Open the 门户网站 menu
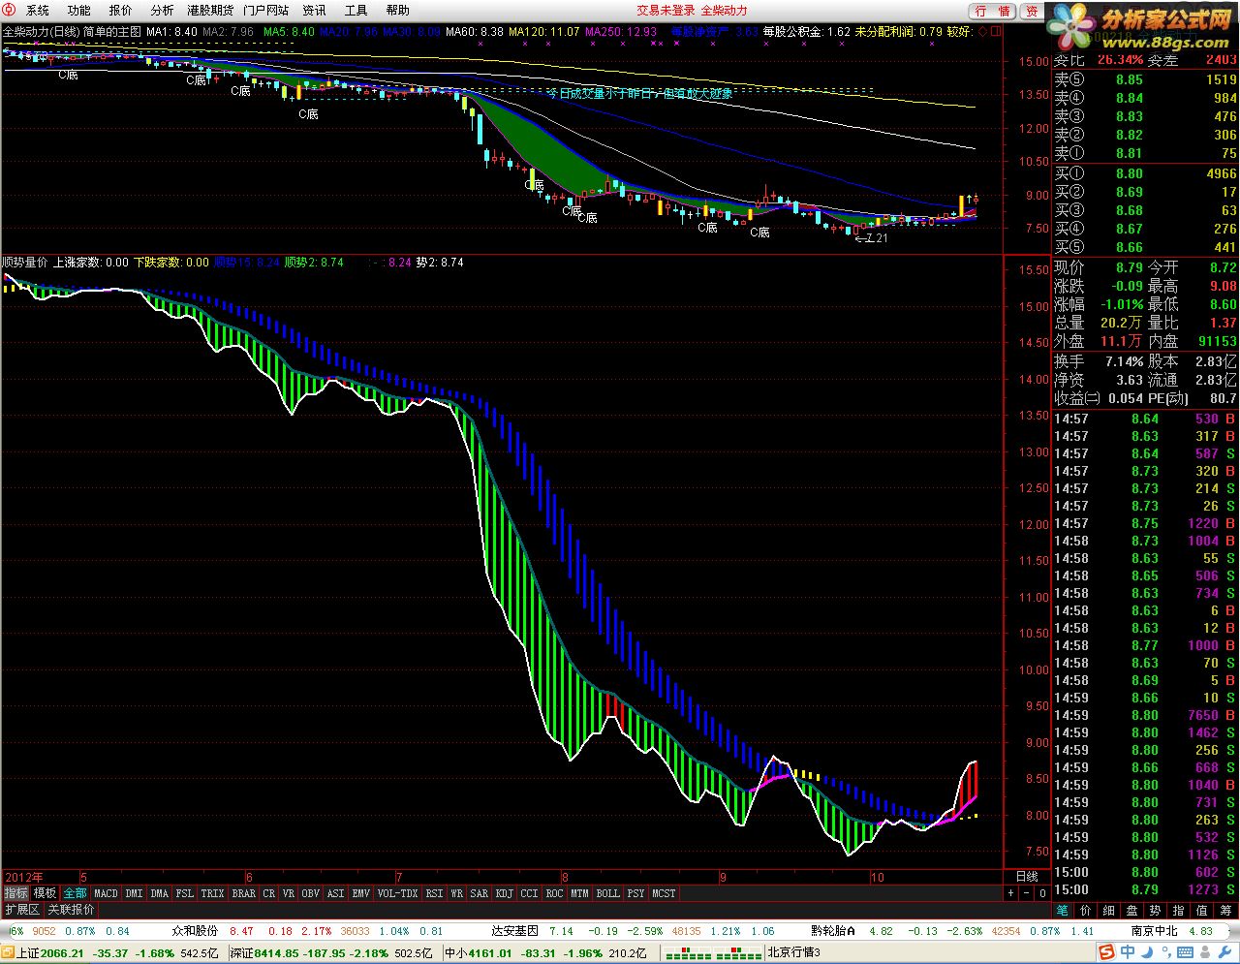 [x=266, y=10]
